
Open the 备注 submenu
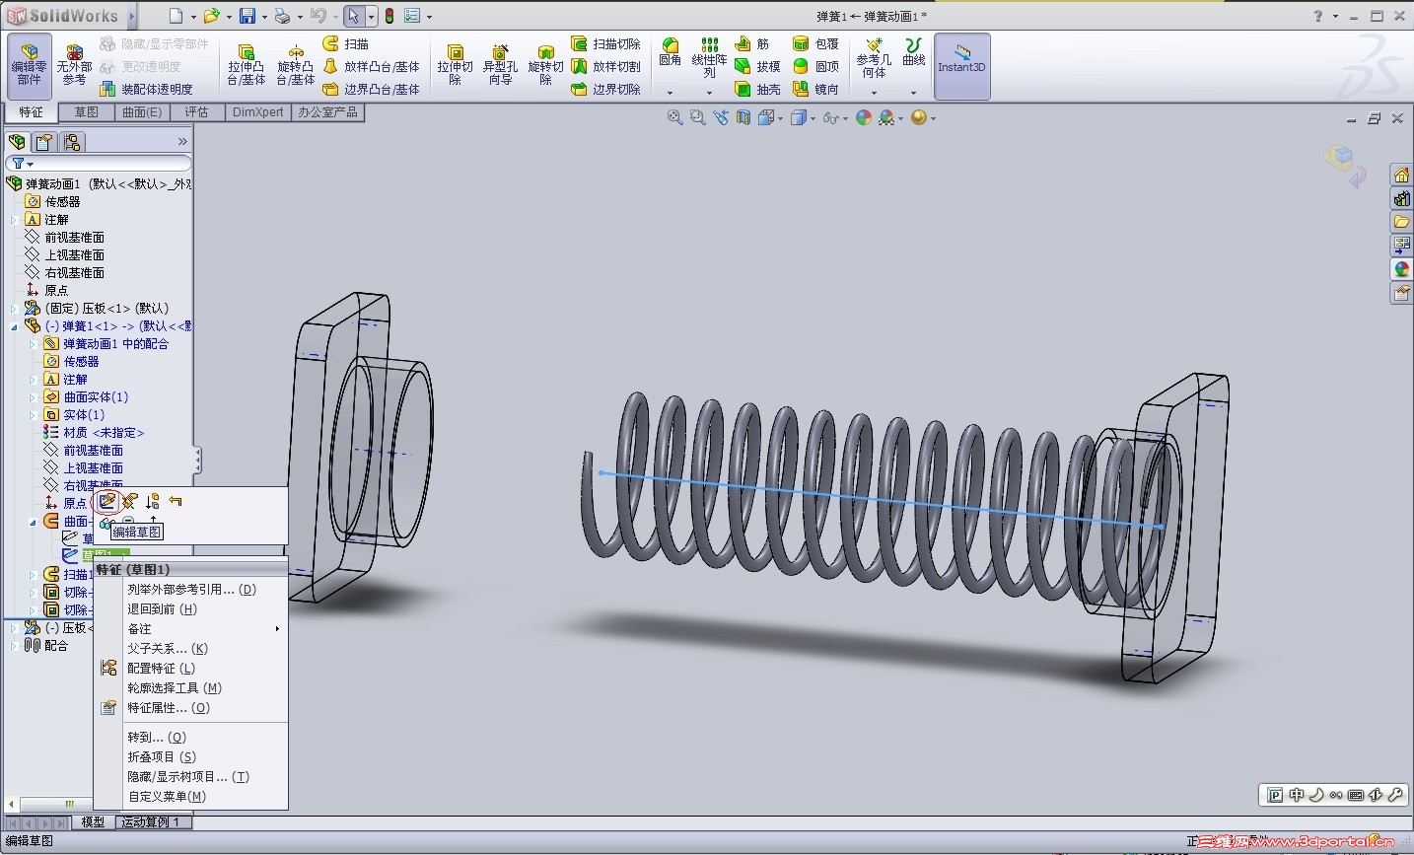(x=190, y=628)
